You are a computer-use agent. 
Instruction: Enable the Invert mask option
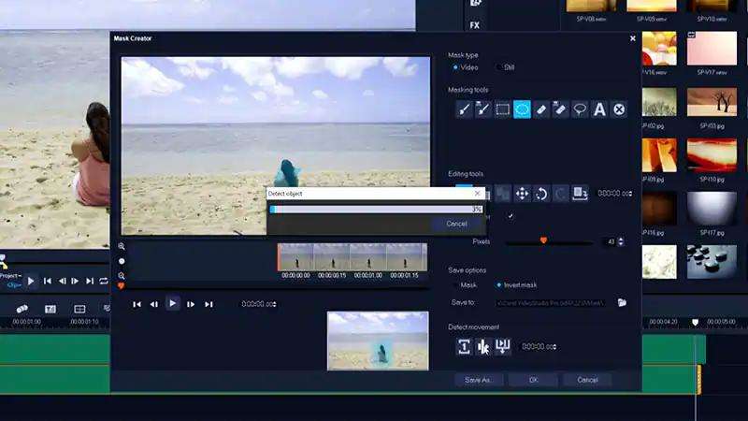499,284
